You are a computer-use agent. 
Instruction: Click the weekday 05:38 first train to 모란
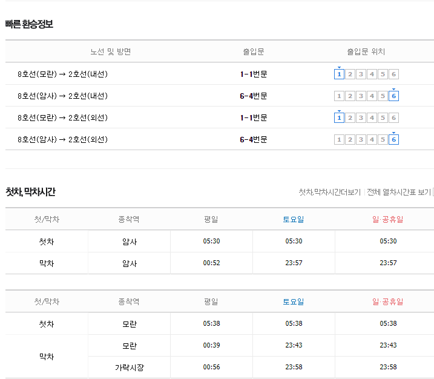click(211, 324)
